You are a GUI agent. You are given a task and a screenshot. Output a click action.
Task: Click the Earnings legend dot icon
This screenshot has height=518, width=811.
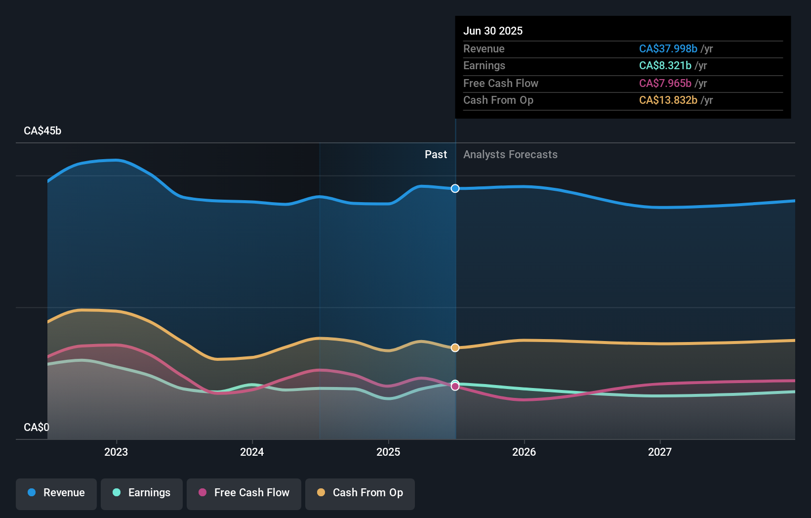[x=117, y=493]
